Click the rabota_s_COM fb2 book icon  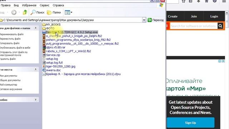click(x=44, y=51)
